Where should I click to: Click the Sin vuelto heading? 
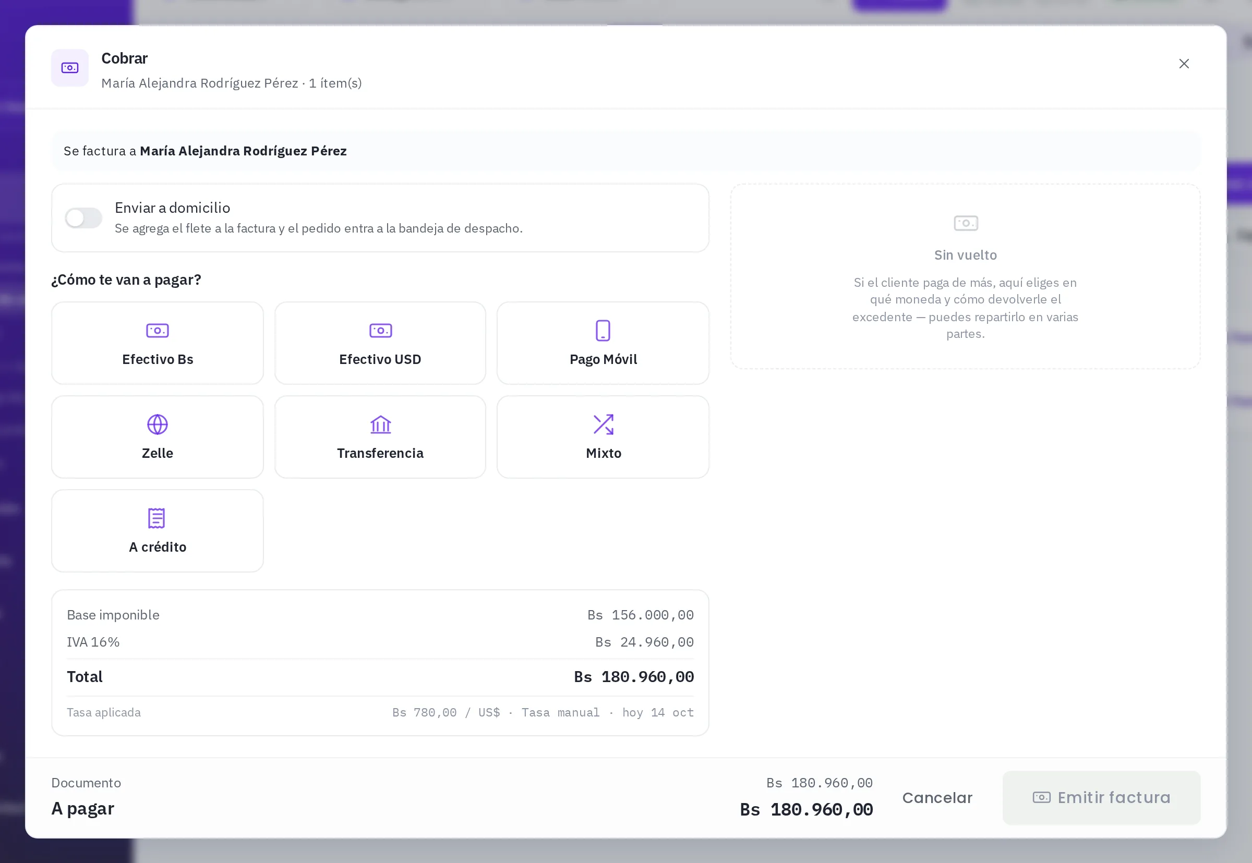(x=966, y=255)
